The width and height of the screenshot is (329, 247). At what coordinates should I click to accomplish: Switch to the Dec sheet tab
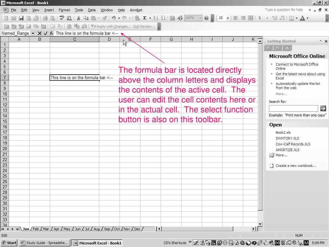(137, 229)
